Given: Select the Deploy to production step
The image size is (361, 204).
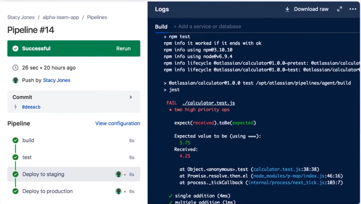Looking at the screenshot, I should point(73,191).
